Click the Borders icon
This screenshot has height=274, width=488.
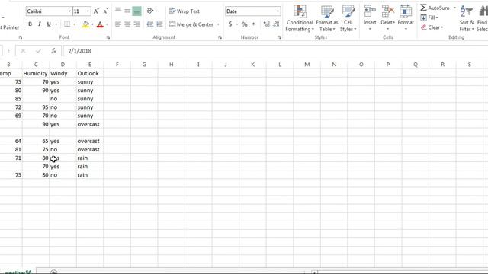pyautogui.click(x=67, y=24)
